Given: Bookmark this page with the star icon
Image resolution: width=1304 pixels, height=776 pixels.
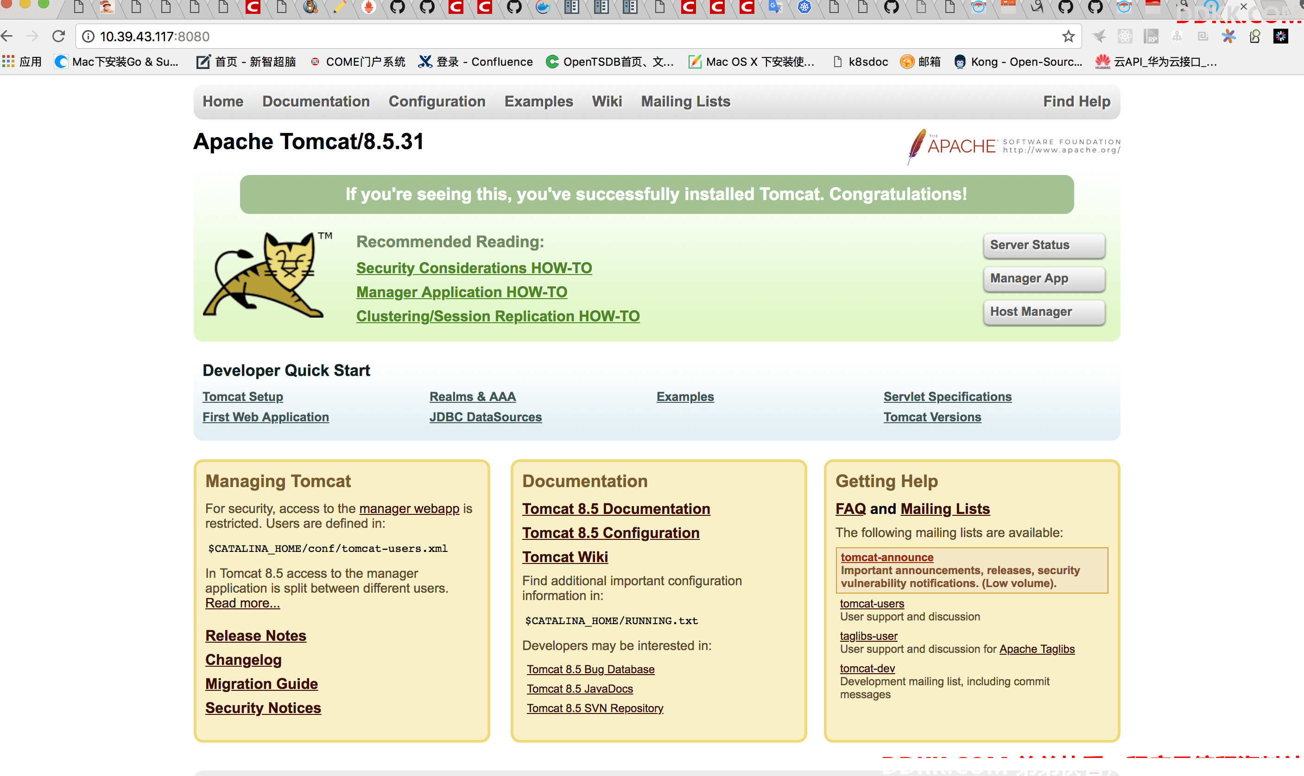Looking at the screenshot, I should click(1068, 36).
